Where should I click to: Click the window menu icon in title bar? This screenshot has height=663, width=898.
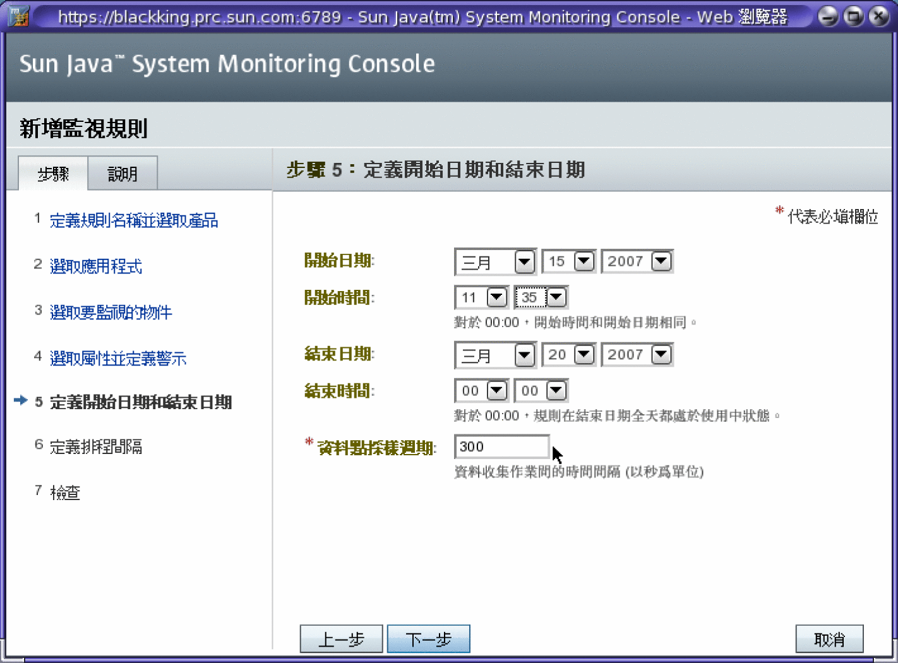click(19, 16)
